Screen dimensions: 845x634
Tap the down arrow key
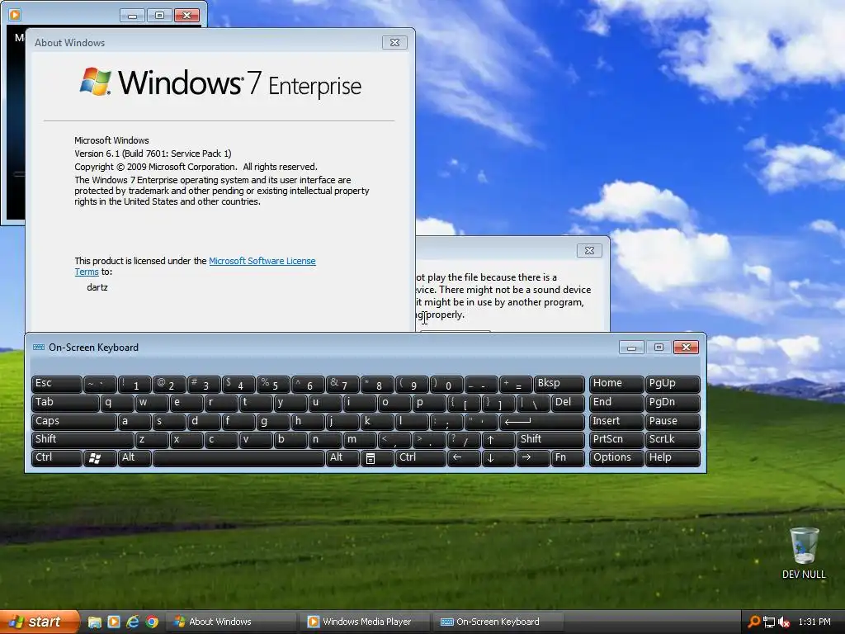498,458
